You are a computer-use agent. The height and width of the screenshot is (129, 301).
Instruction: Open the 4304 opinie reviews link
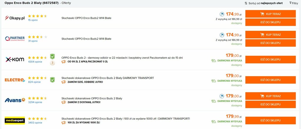click(35, 62)
